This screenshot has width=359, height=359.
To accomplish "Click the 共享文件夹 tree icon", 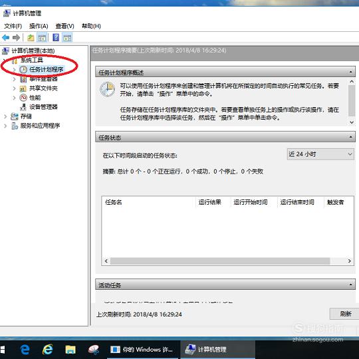I will [23, 88].
